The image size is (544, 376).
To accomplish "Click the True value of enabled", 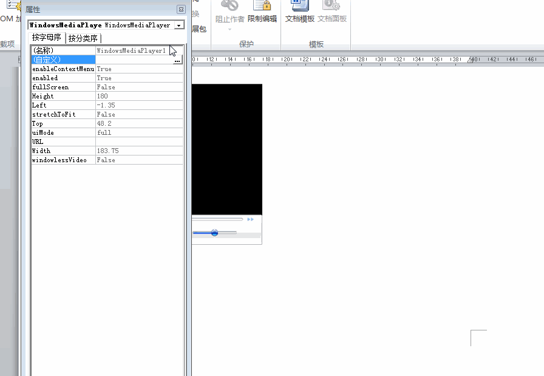I will click(139, 78).
